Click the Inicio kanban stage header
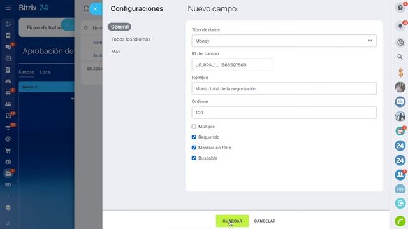This screenshot has width=408, height=229. coord(47,87)
